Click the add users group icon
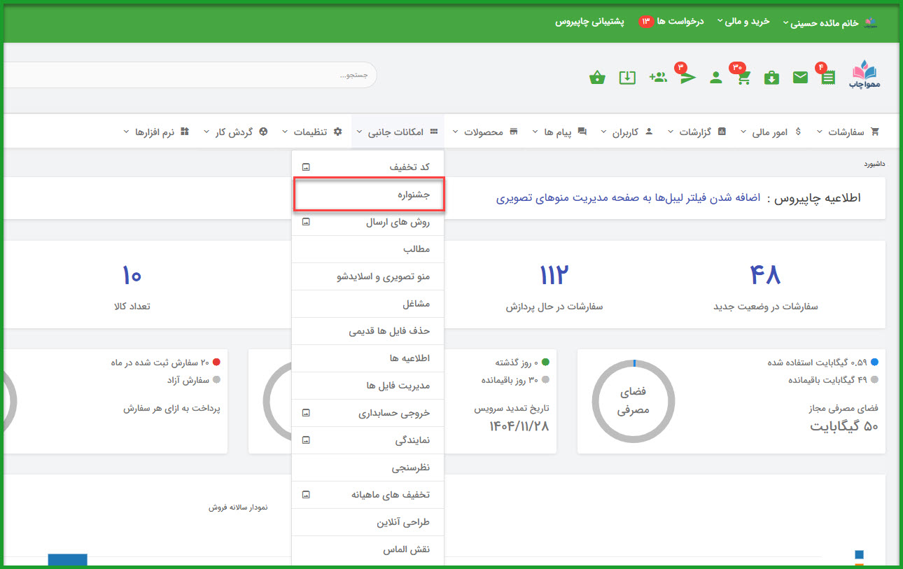Viewport: 903px width, 569px height. tap(658, 78)
